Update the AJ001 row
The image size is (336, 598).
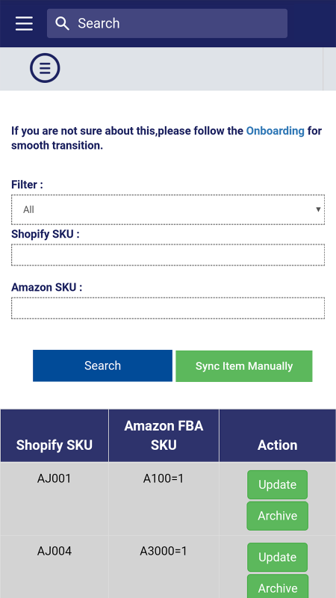[277, 484]
